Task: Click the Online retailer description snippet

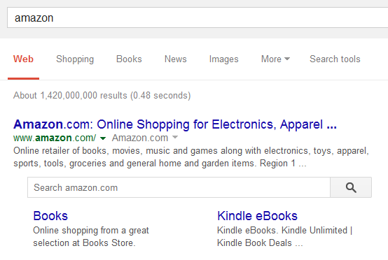Action: [191, 157]
